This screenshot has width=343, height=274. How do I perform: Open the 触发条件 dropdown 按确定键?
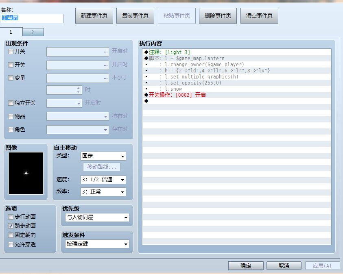(97, 244)
